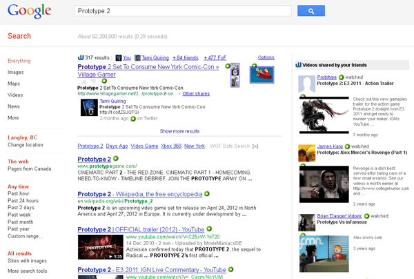Click the thumbs up icon under Village Gamer
The height and width of the screenshot is (279, 414).
tap(84, 81)
